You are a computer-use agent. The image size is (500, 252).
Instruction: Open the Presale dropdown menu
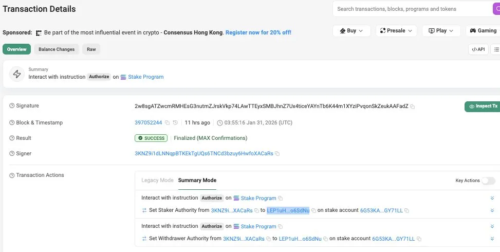tap(396, 31)
